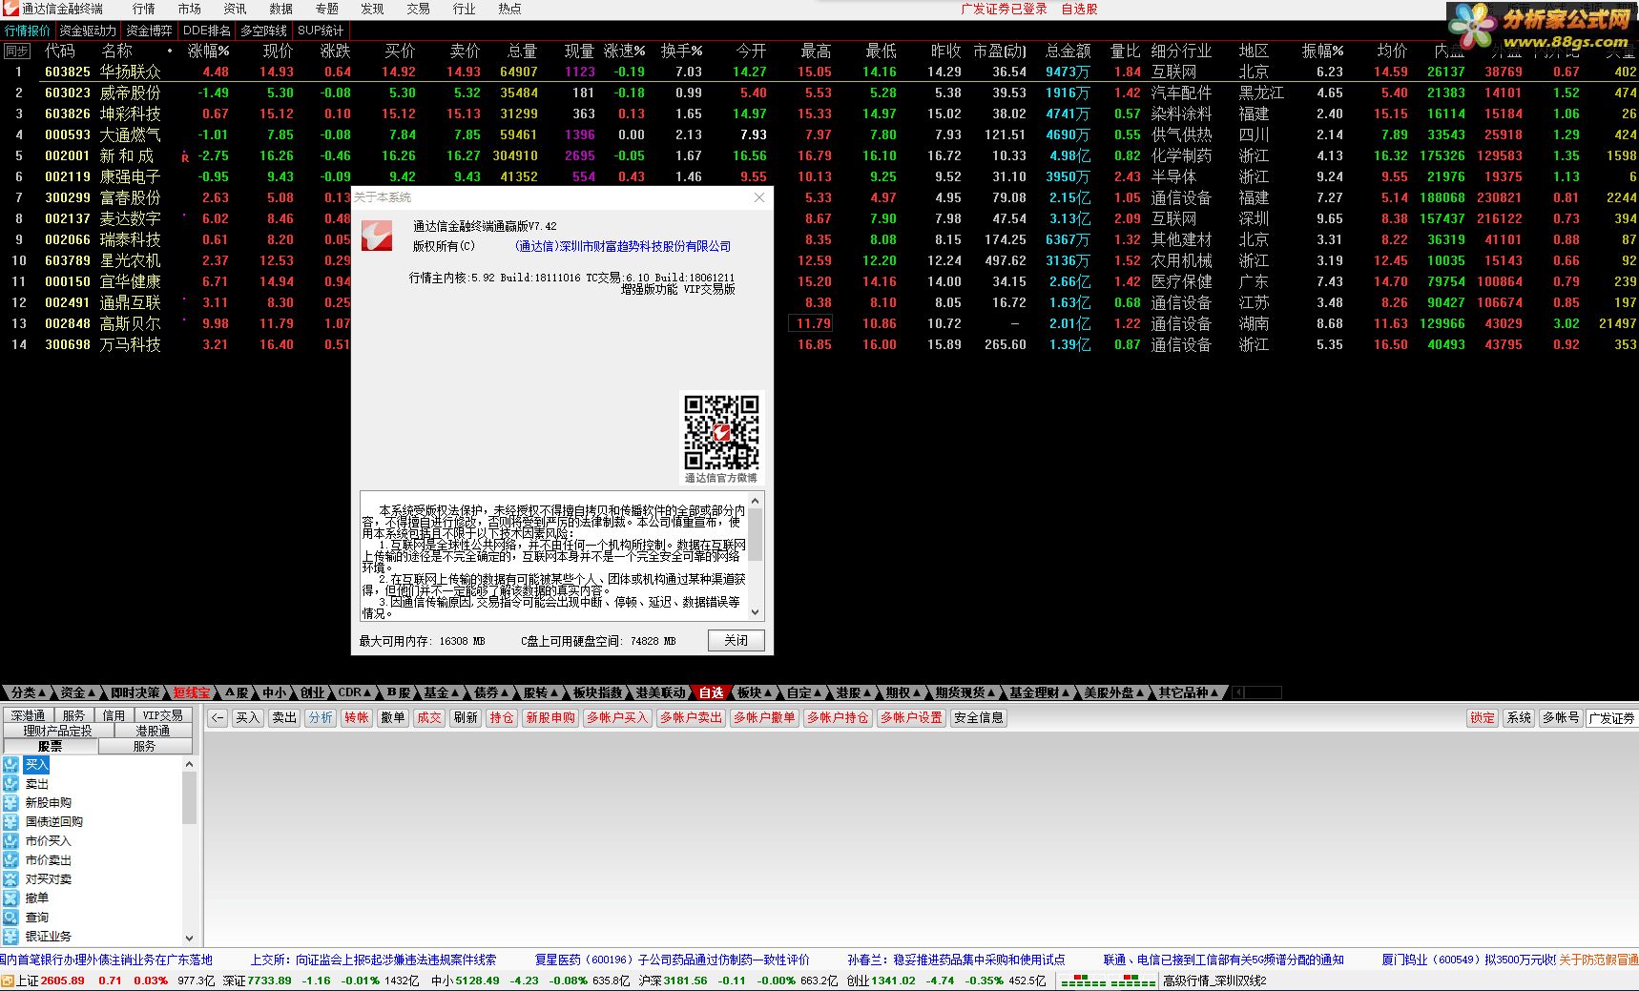Viewport: 1639px width, 991px height.
Task: Open the 债券 dropdown tab
Action: pyautogui.click(x=492, y=692)
